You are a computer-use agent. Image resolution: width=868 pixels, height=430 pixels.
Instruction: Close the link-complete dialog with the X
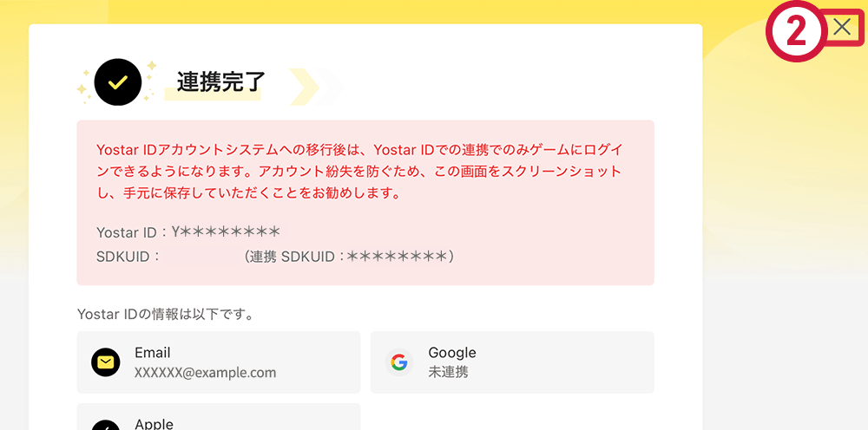click(842, 27)
